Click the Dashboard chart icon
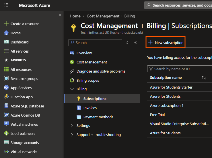The height and width of the screenshot is (158, 212). pyautogui.click(x=6, y=42)
